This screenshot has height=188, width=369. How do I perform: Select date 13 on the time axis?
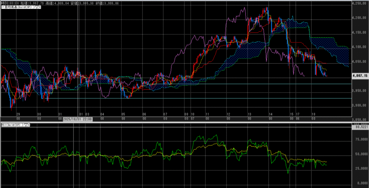250,114
